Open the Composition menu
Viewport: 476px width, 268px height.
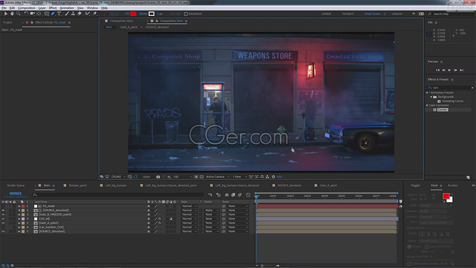point(27,8)
